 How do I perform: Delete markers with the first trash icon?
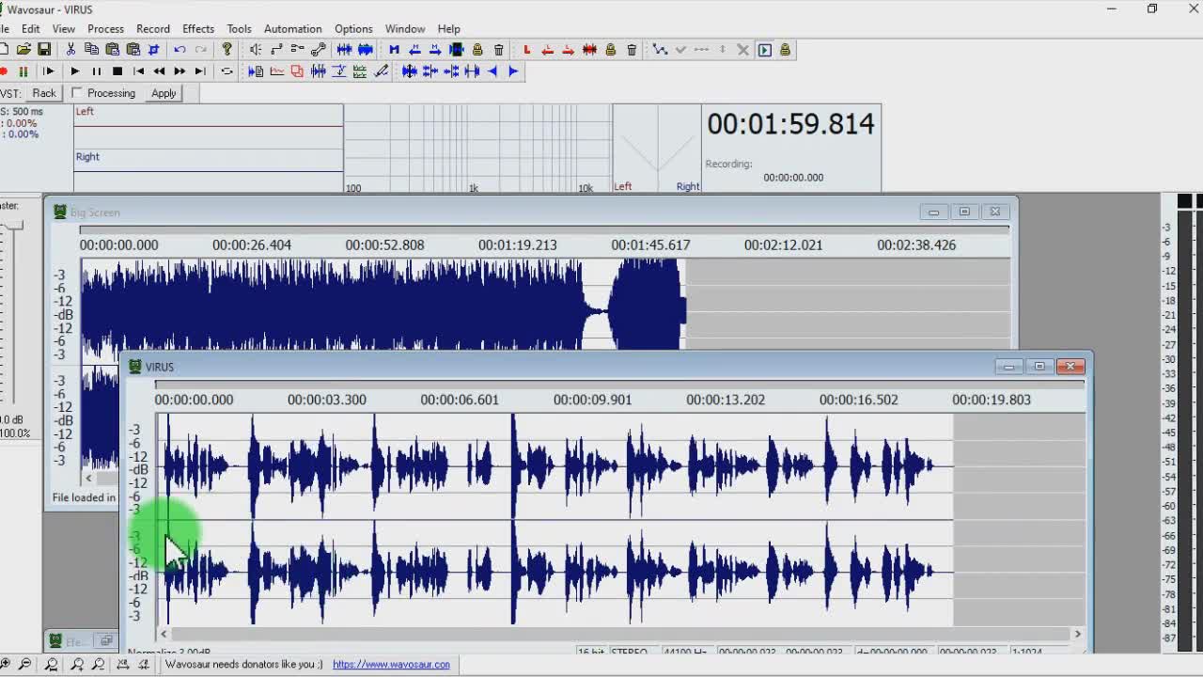click(499, 49)
